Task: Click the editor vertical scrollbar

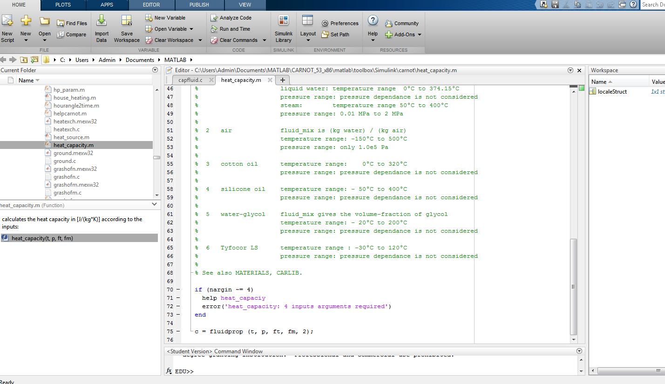Action: point(574,286)
